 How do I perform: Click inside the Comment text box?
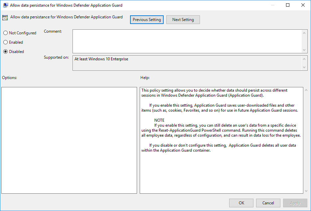click(x=187, y=41)
